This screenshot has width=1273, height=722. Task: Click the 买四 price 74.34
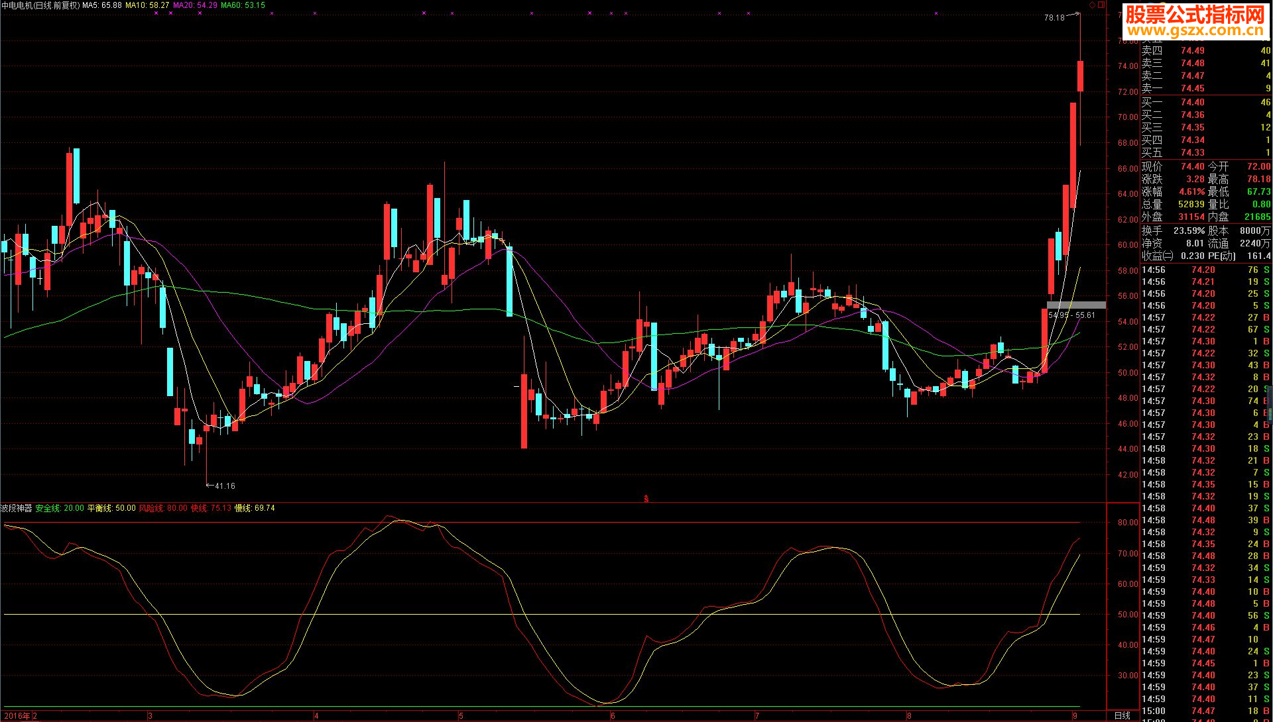(x=1192, y=140)
